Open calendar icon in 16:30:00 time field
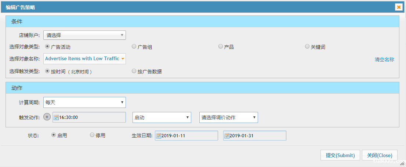406x167 pixels. [56, 117]
